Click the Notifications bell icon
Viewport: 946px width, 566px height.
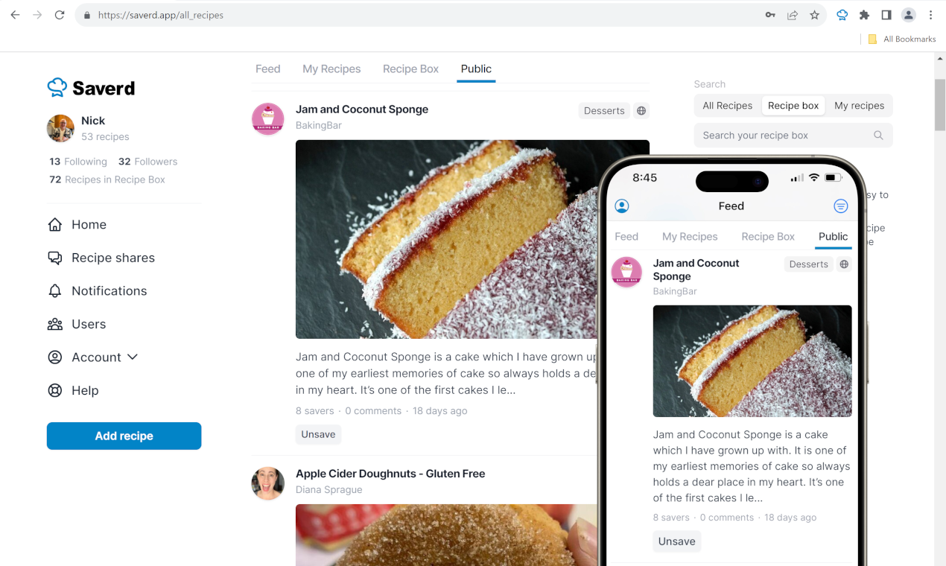tap(55, 290)
